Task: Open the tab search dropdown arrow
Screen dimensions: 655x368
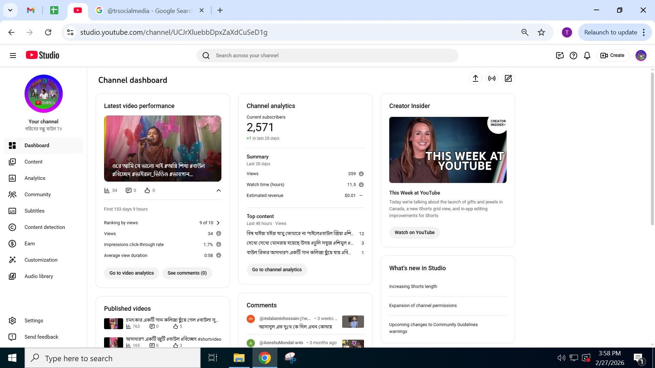Action: pos(10,10)
